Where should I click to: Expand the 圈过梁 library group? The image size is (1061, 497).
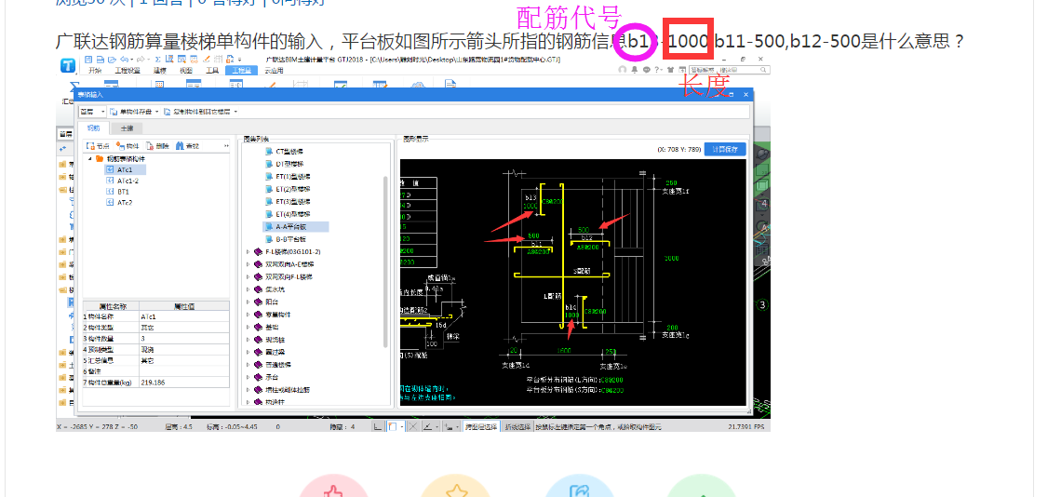tap(248, 352)
